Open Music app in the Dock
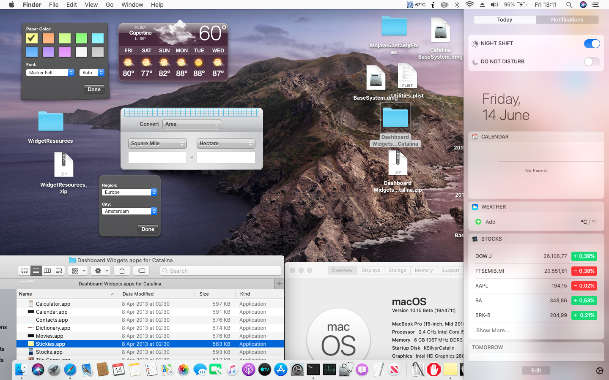 coord(232,370)
